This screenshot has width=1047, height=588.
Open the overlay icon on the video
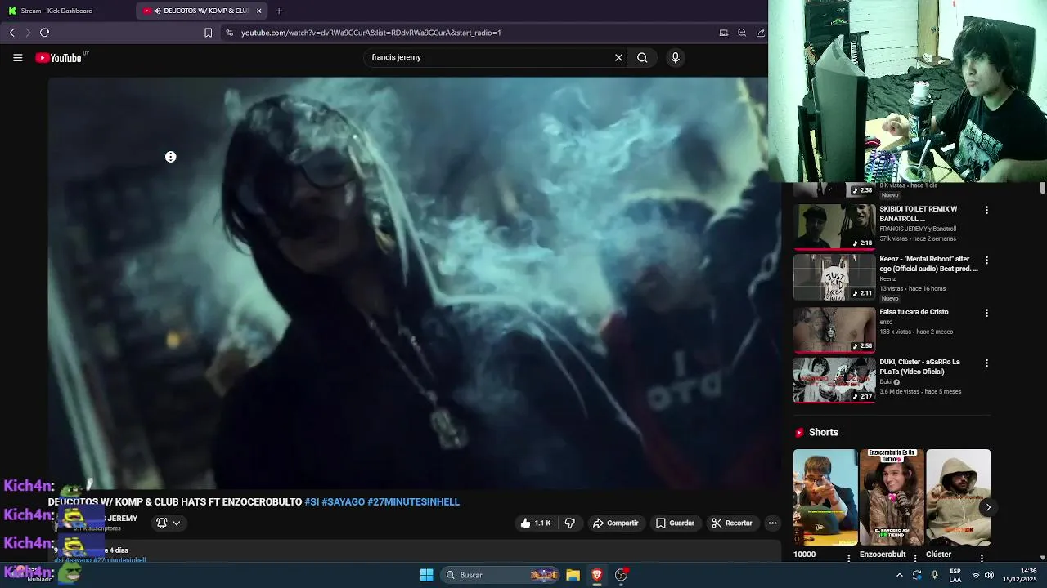tap(170, 157)
